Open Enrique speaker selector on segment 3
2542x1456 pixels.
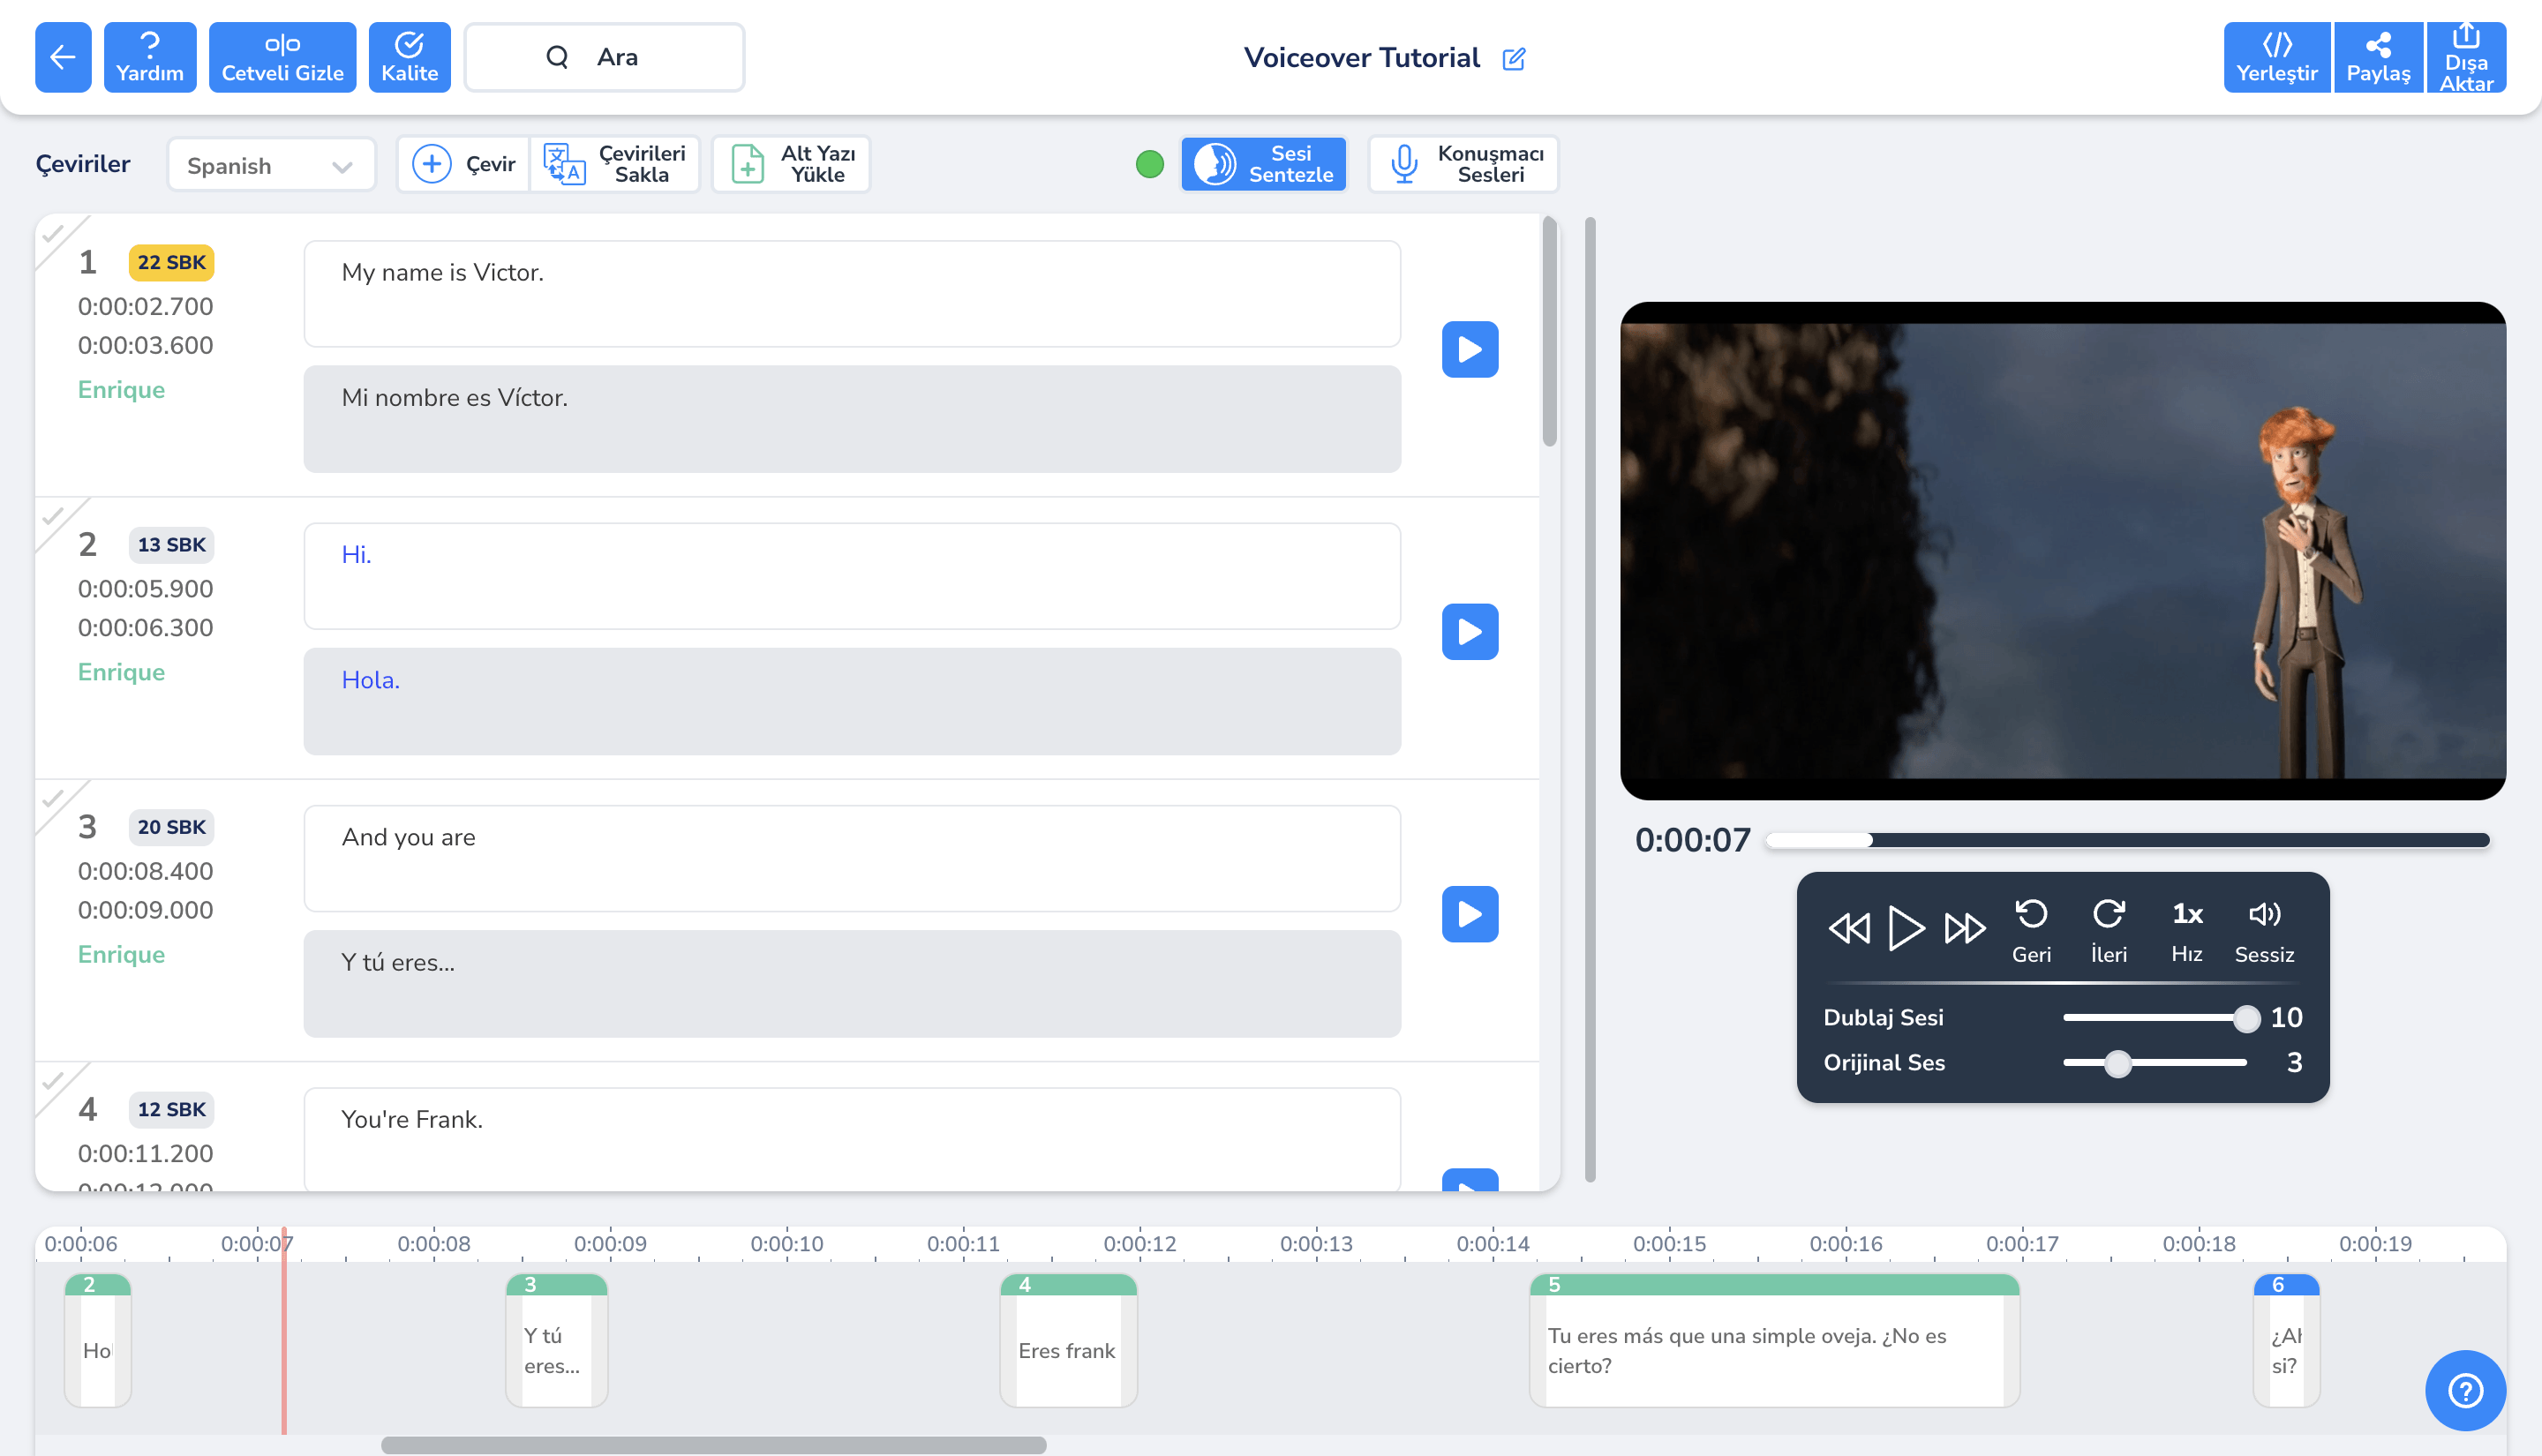pyautogui.click(x=121, y=954)
